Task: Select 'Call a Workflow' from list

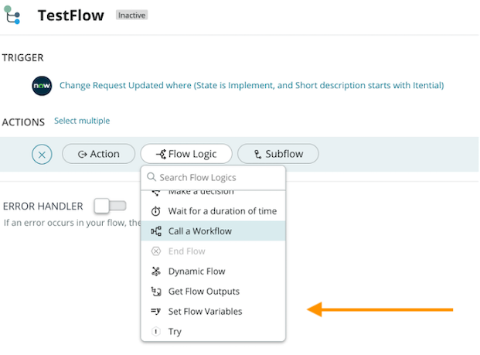Action: coord(199,231)
